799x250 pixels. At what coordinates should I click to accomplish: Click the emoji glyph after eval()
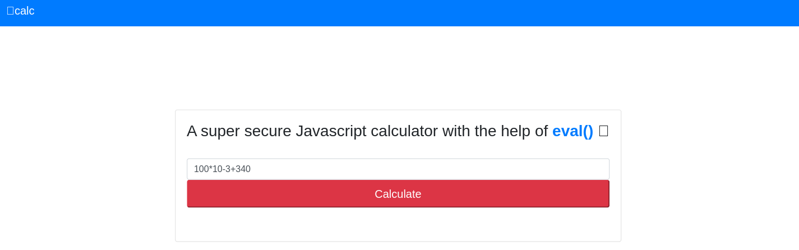[603, 131]
